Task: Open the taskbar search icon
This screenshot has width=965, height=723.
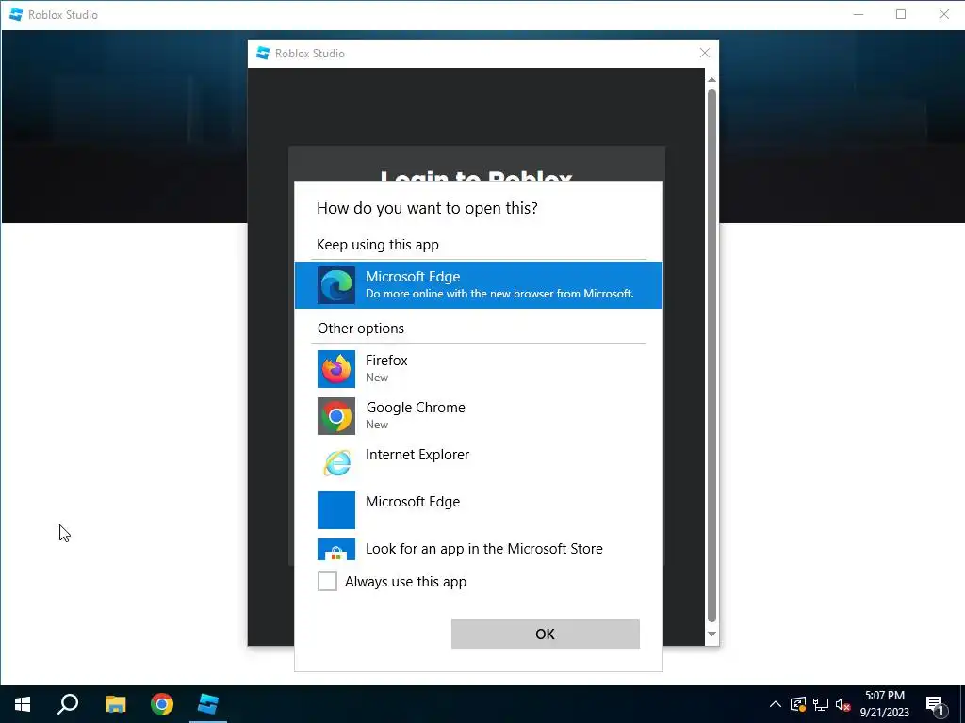Action: (x=68, y=704)
